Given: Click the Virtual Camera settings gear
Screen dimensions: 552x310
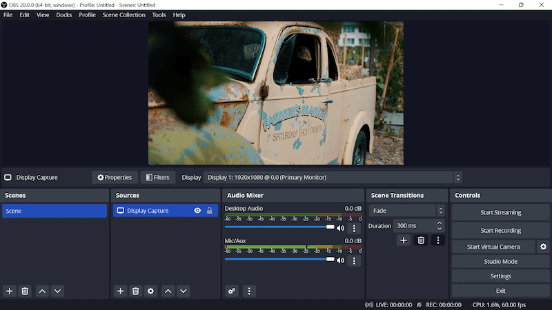Looking at the screenshot, I should [x=543, y=247].
